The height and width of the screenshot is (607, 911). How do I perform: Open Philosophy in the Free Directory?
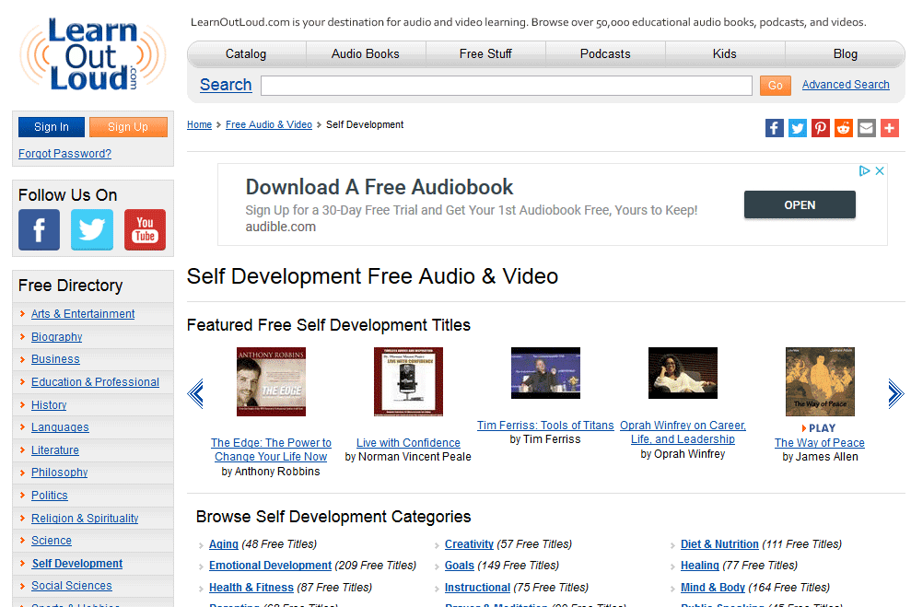[x=60, y=473]
